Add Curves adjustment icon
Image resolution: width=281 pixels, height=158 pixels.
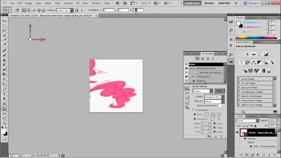point(259,54)
